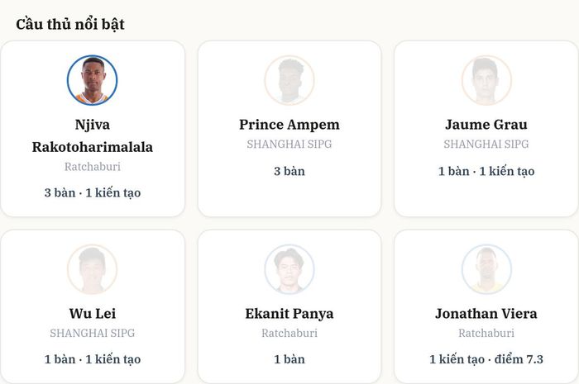Open the Prince Ampem name link

point(289,125)
